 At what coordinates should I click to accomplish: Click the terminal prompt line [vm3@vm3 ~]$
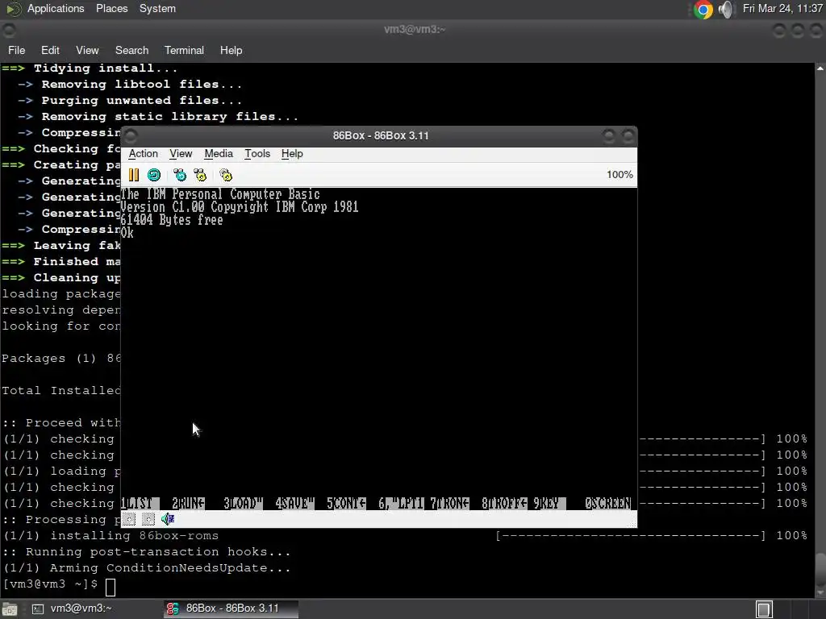pos(50,584)
